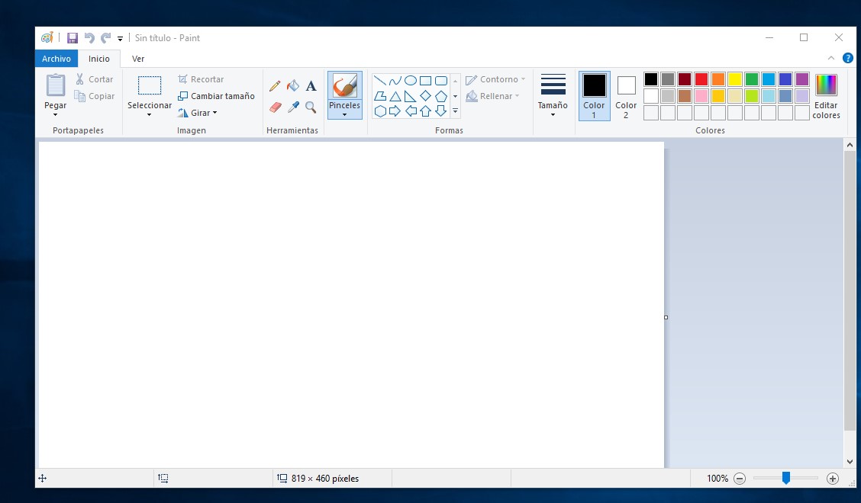Image resolution: width=861 pixels, height=503 pixels.
Task: Pick the purple color swatch
Action: (802, 79)
